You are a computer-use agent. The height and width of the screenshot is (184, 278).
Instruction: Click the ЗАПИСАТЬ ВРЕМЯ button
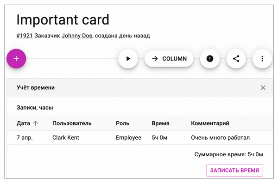click(234, 171)
